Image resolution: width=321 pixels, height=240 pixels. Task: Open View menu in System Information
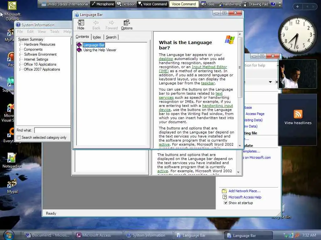tap(42, 32)
